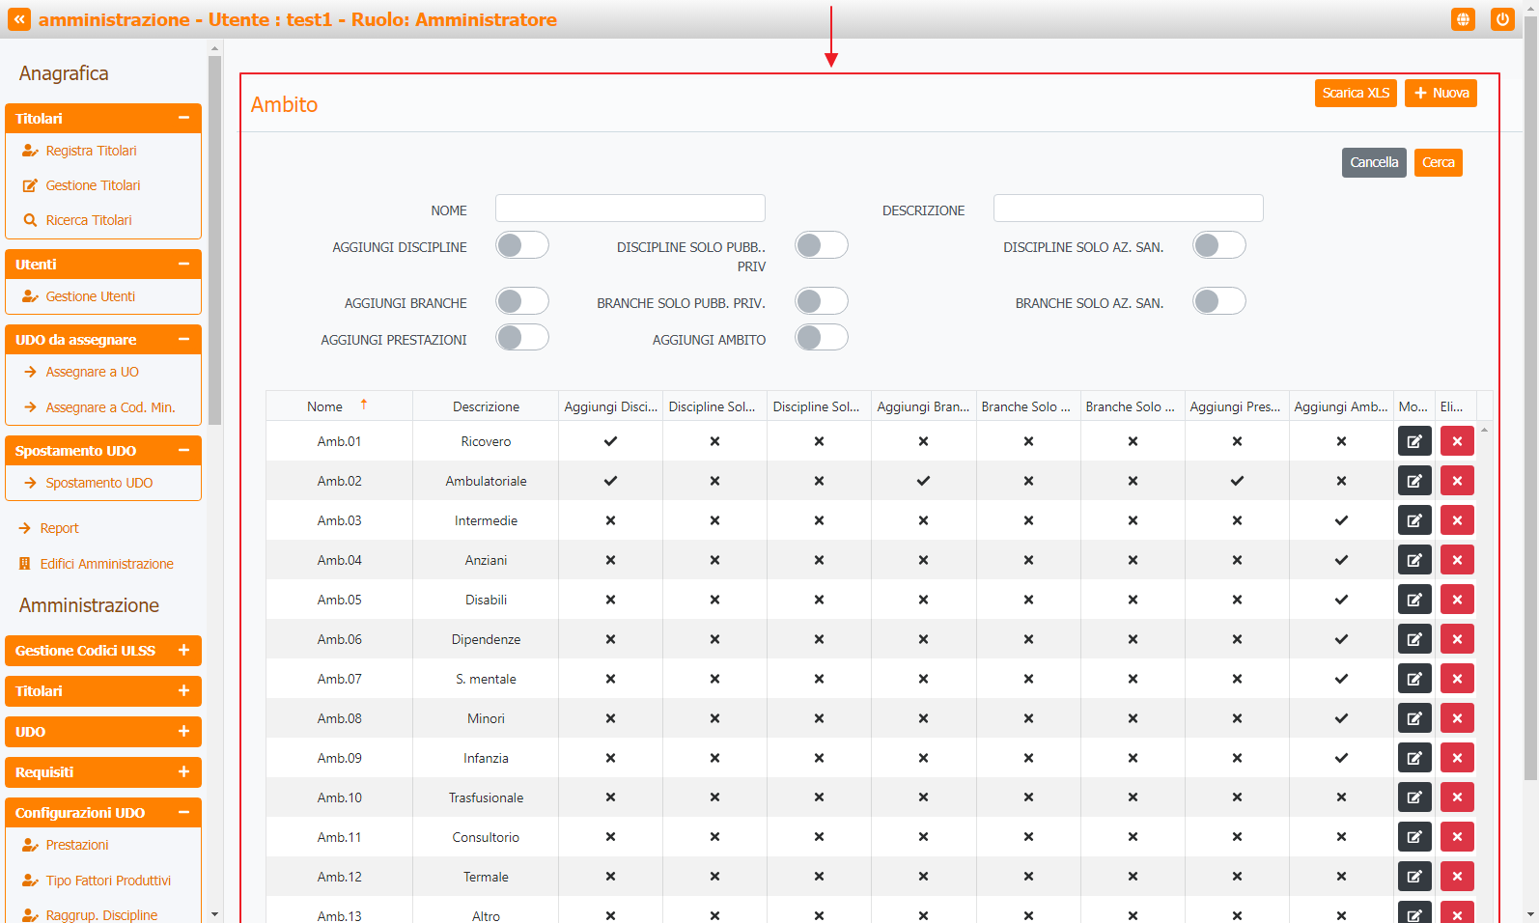Toggle the Branche Solo Az. San. switch

[1218, 302]
